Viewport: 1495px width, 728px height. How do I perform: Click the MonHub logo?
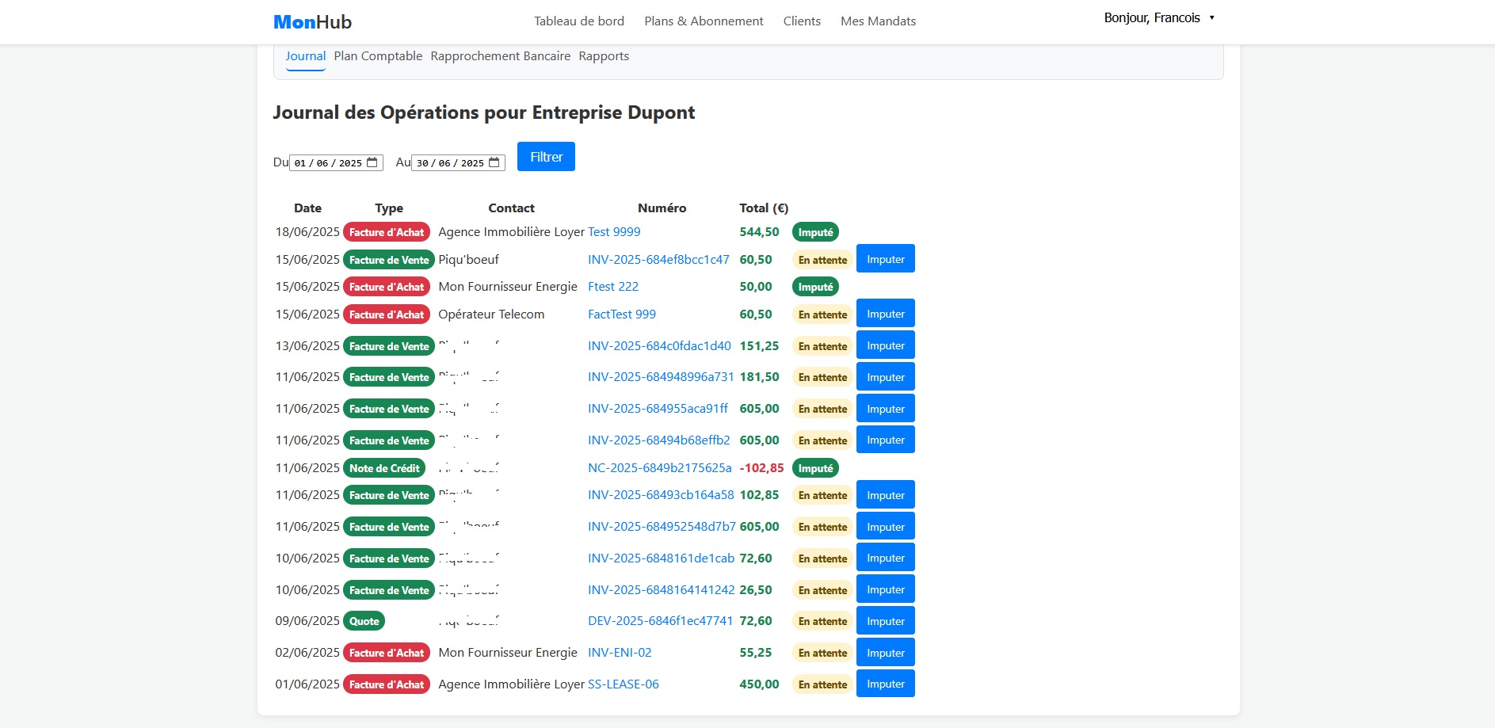click(312, 21)
